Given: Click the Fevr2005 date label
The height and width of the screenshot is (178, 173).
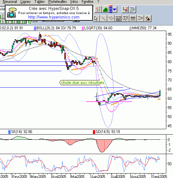Looking at the screenshot, I should [20, 176].
